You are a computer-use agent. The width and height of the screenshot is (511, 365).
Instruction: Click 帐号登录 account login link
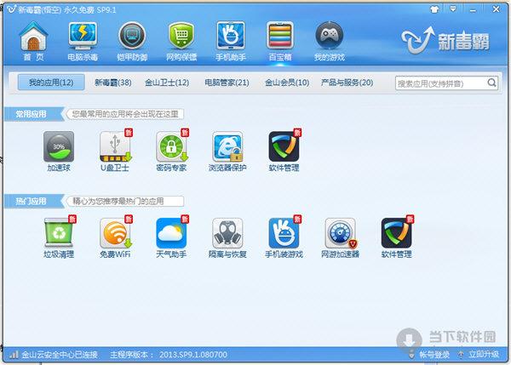click(434, 354)
